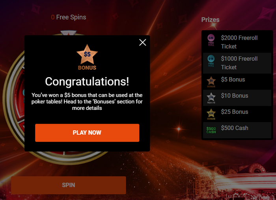Click the bronze $5 bonus star icon in Prizes list
Viewport: 276px width, 200px height.
pyautogui.click(x=211, y=82)
